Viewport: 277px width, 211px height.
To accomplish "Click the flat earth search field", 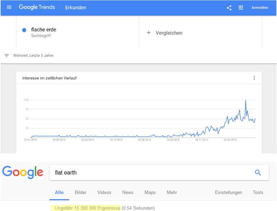I will pos(151,172).
